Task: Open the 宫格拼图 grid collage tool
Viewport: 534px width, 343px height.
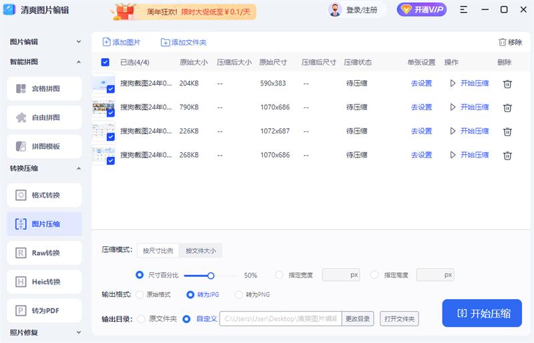Action: (45, 89)
